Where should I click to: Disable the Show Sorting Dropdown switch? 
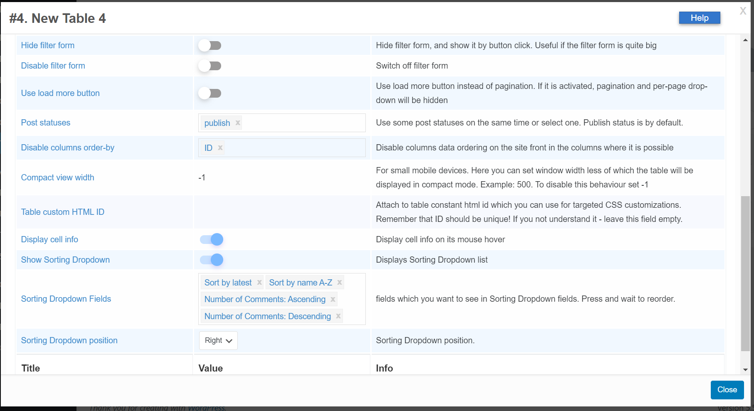click(x=212, y=260)
